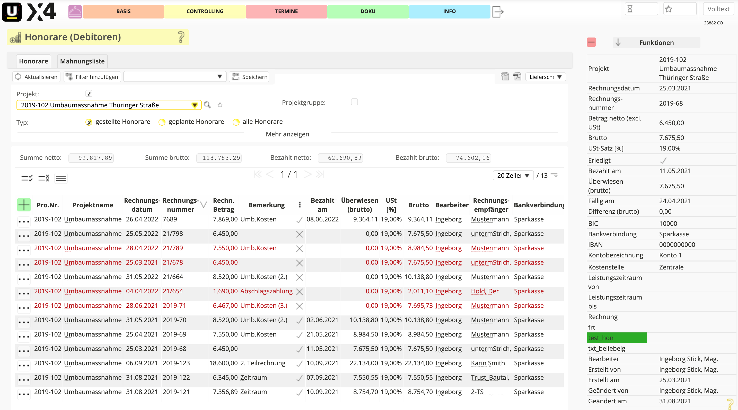738x410 pixels.
Task: Click the select-all rows checkmark icon
Action: (x=27, y=178)
